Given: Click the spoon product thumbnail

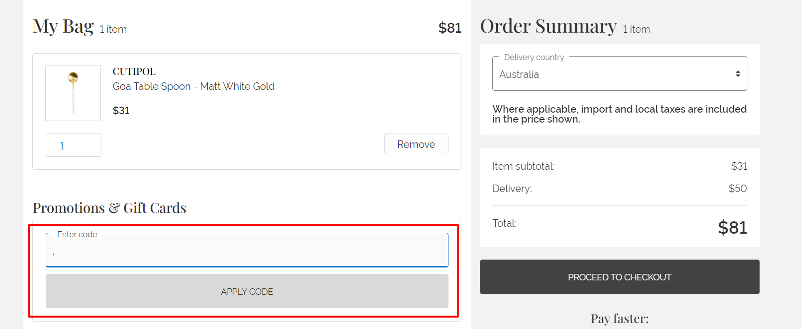Looking at the screenshot, I should coord(73,93).
